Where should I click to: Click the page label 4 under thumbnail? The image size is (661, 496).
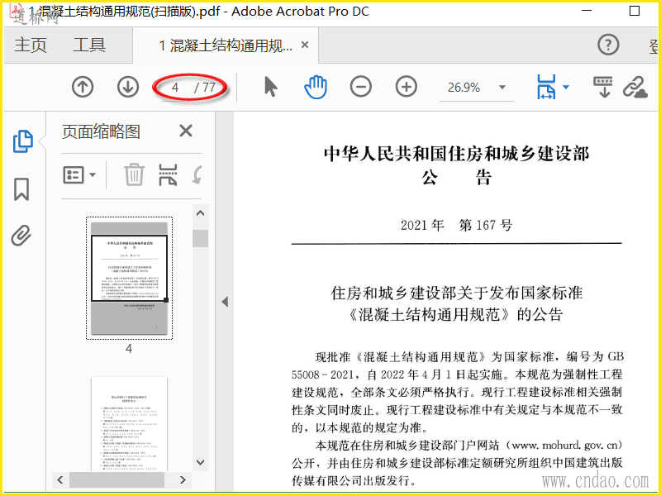click(x=129, y=349)
